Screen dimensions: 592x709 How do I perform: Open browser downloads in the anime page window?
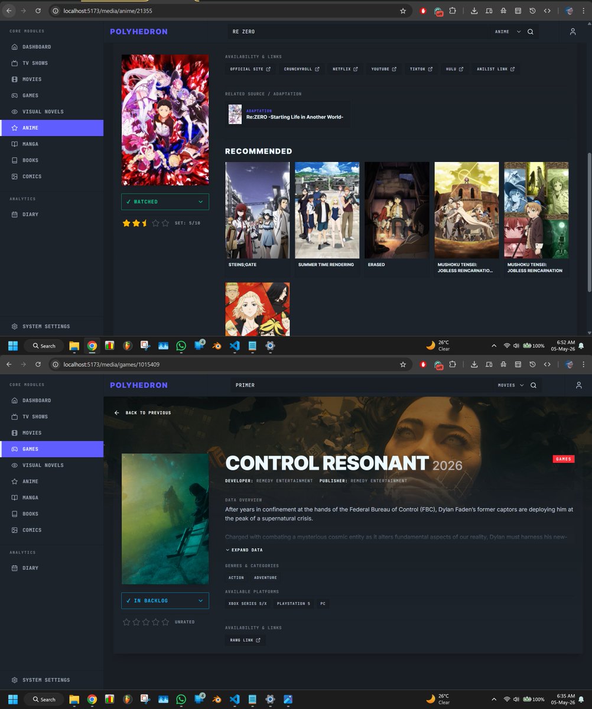point(475,11)
